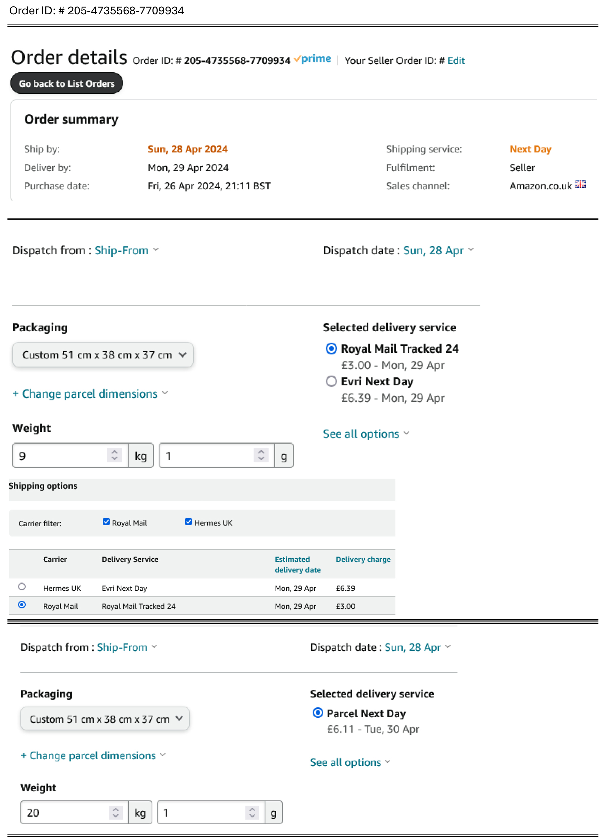Click the grams stepper arrows in second Weight

252,812
